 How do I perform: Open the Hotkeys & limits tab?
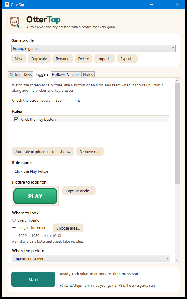point(66,74)
